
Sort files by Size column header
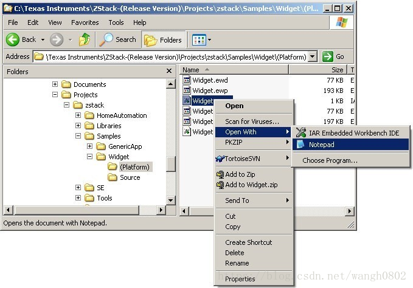point(318,70)
